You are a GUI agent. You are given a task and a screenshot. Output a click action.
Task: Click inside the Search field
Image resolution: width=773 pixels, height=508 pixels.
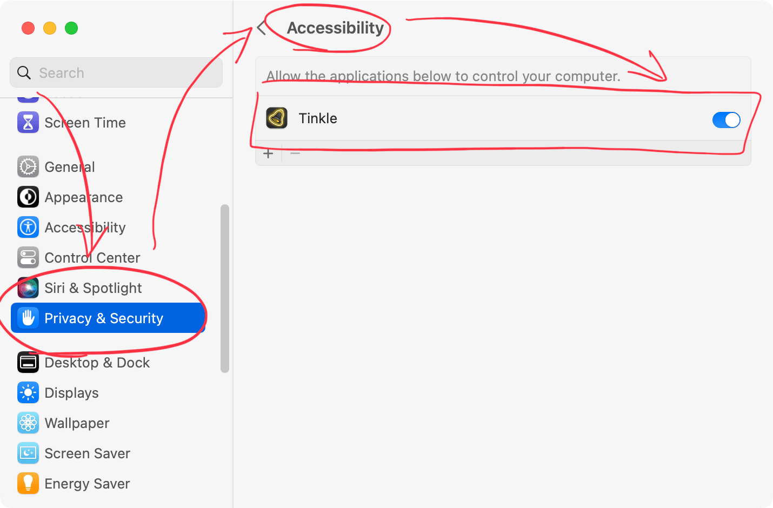tap(116, 72)
